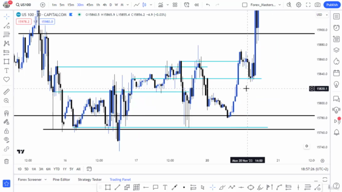Expand the indicators favorites dropdown arrow
This screenshot has height=192, width=342.
[167, 5]
